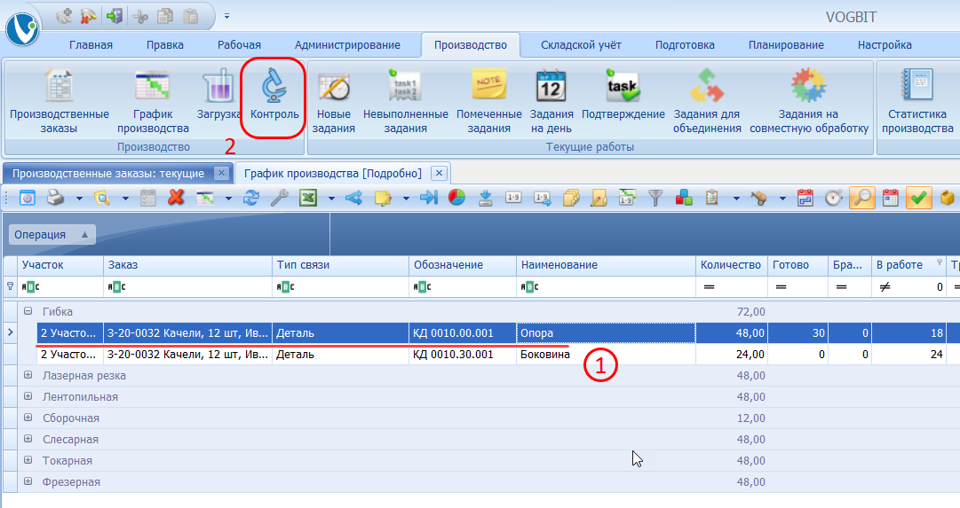
Task: Click the funnel filter toolbar icon
Action: (x=655, y=198)
